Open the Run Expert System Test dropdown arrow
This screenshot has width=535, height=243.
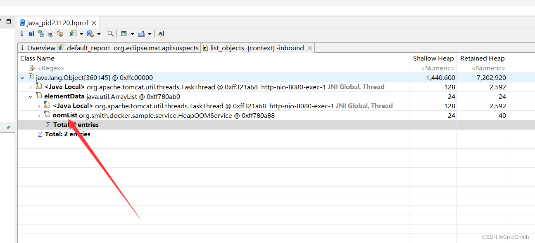pos(81,34)
